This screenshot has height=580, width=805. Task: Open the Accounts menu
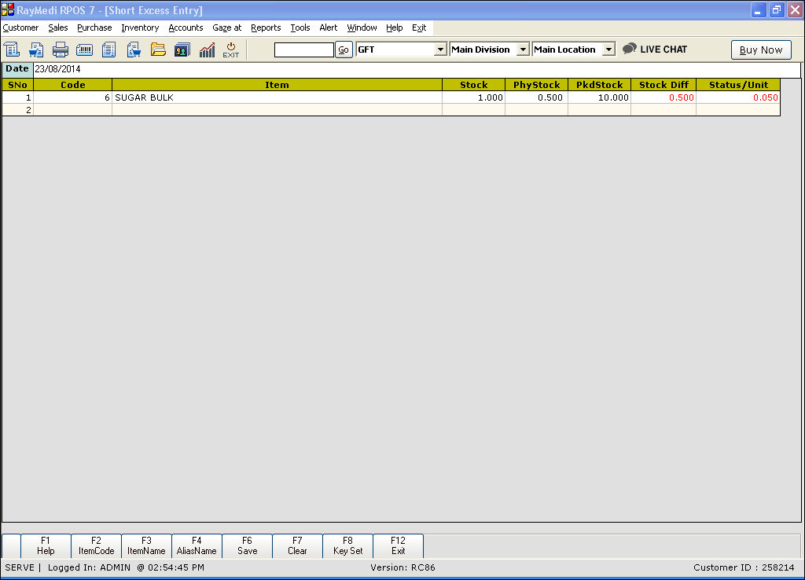pyautogui.click(x=186, y=28)
